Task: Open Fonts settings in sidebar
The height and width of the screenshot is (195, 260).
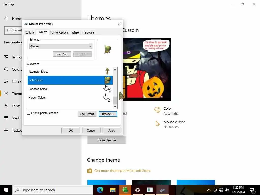Action: coord(12,106)
